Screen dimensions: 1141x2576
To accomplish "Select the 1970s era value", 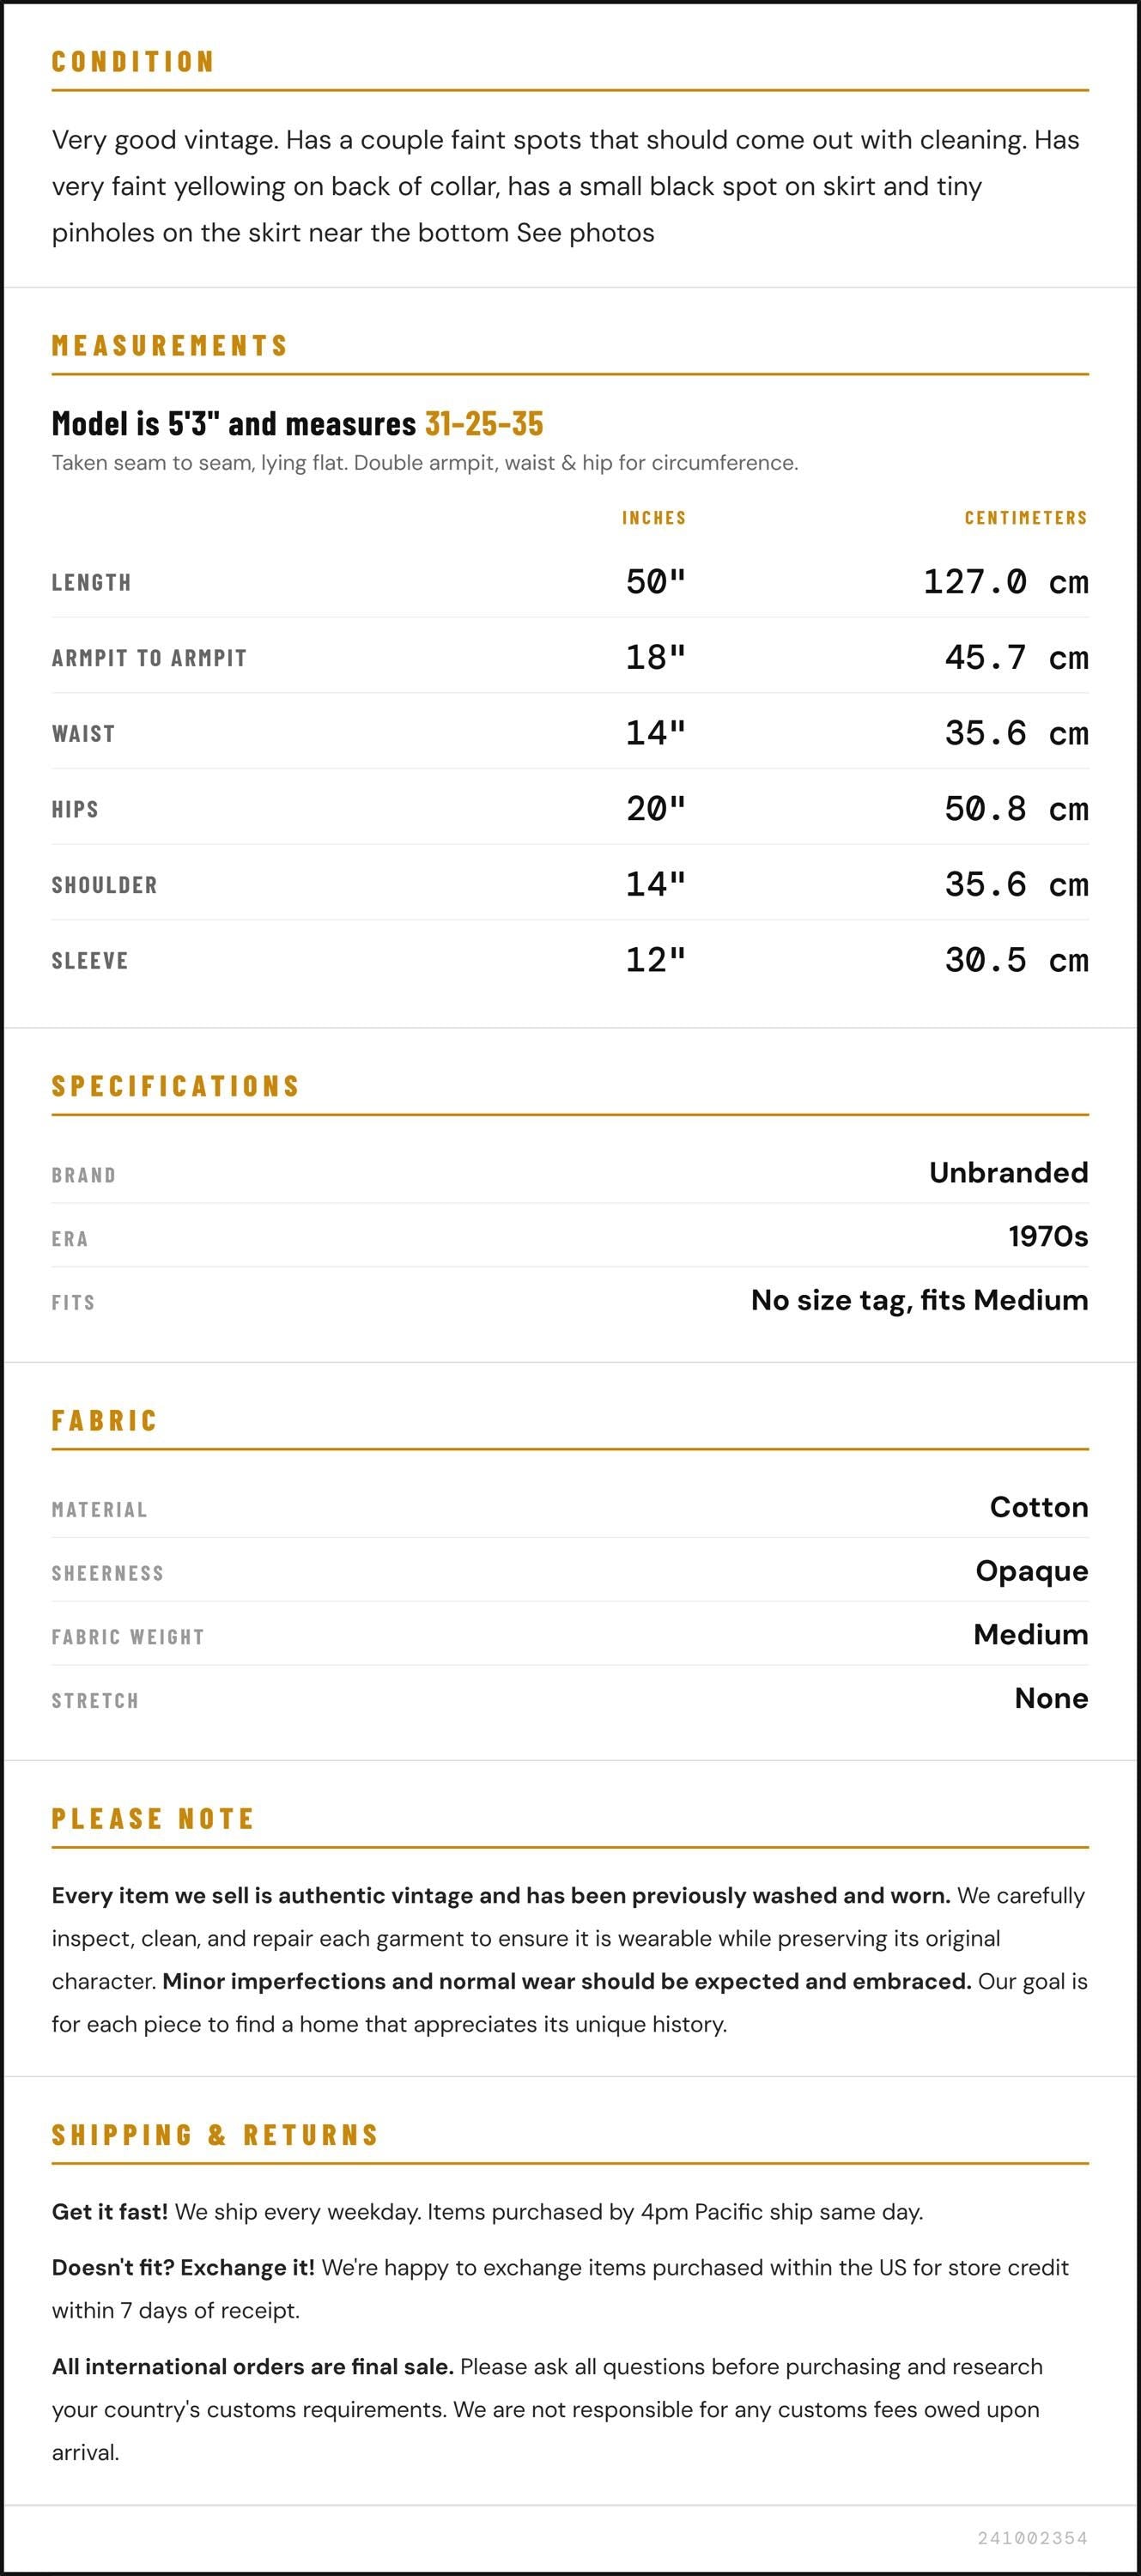I will (1048, 1236).
